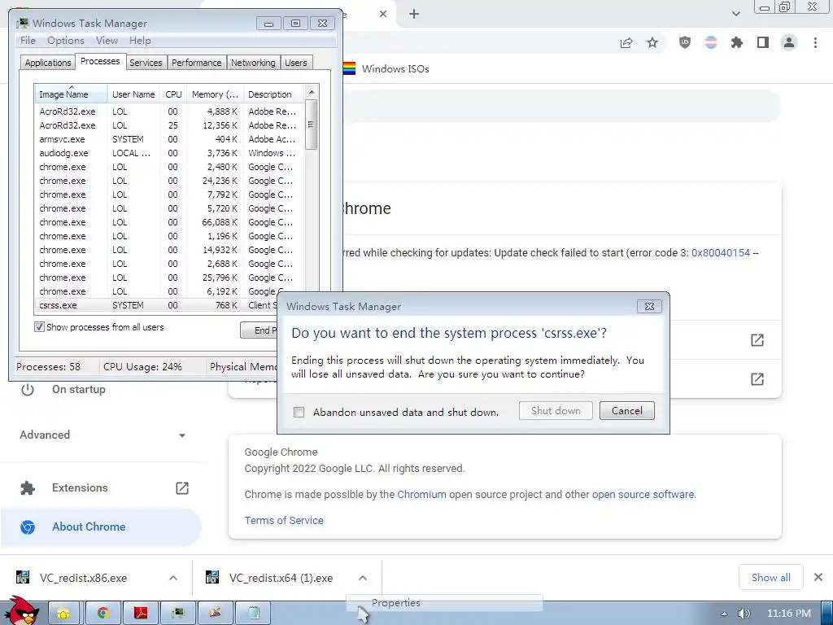This screenshot has height=625, width=833.
Task: Open the Windows ISOs bookmark
Action: (386, 68)
